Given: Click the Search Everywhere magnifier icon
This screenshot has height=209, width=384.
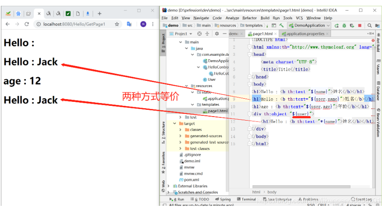Looking at the screenshot, I should click(370, 25).
